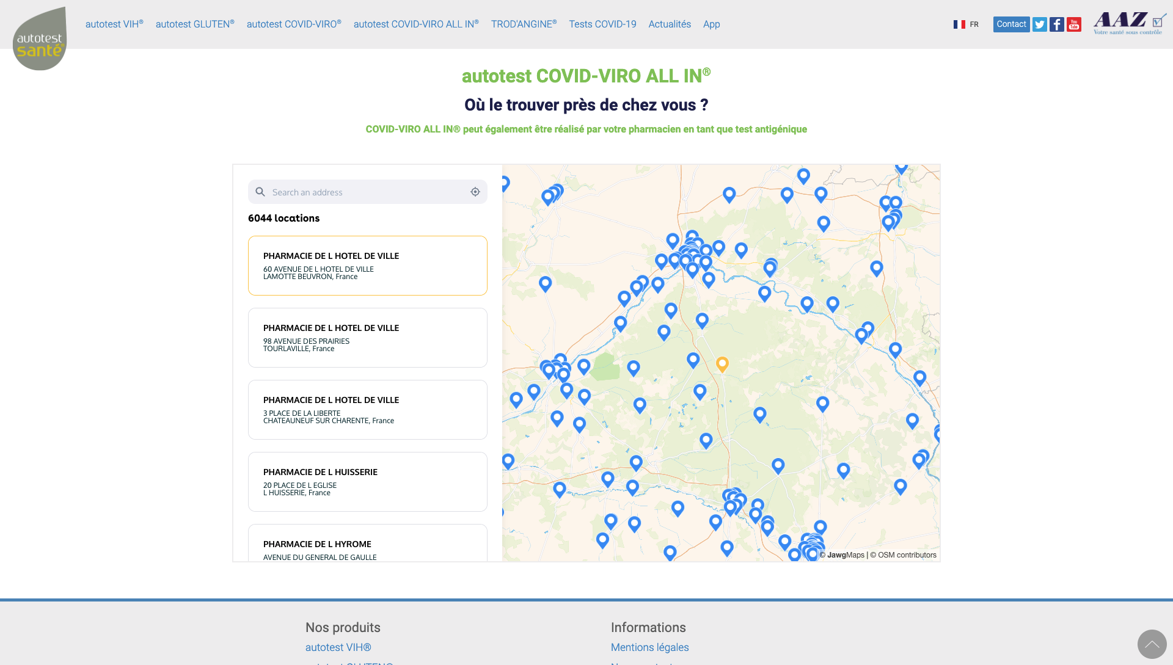Open the autotest COVID-VIRO menu item
1173x665 pixels.
294,24
